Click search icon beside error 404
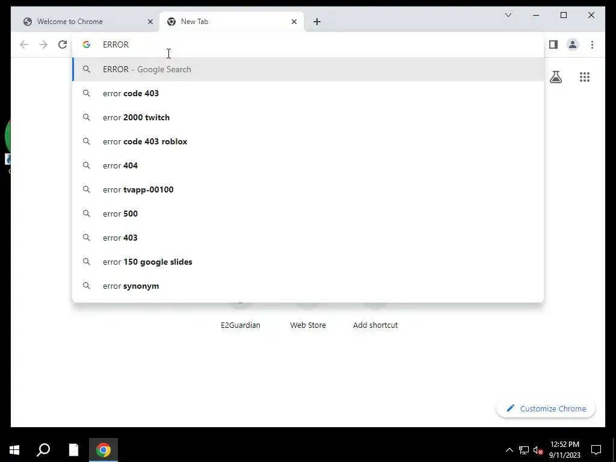Viewport: 616px width, 462px height. pos(87,165)
